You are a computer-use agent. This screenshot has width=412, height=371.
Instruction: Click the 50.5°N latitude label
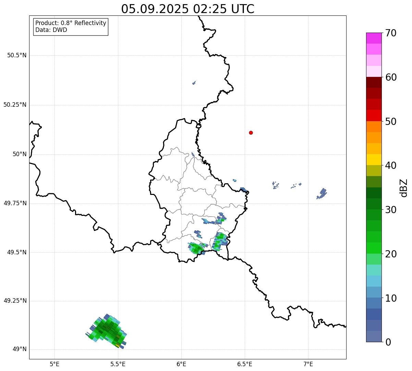tap(17, 55)
